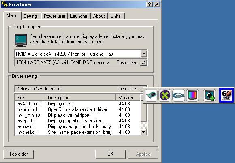Image resolution: width=235 pixels, height=163 pixels.
Task: Click OpenGL installable client driver description
Action: [77, 109]
